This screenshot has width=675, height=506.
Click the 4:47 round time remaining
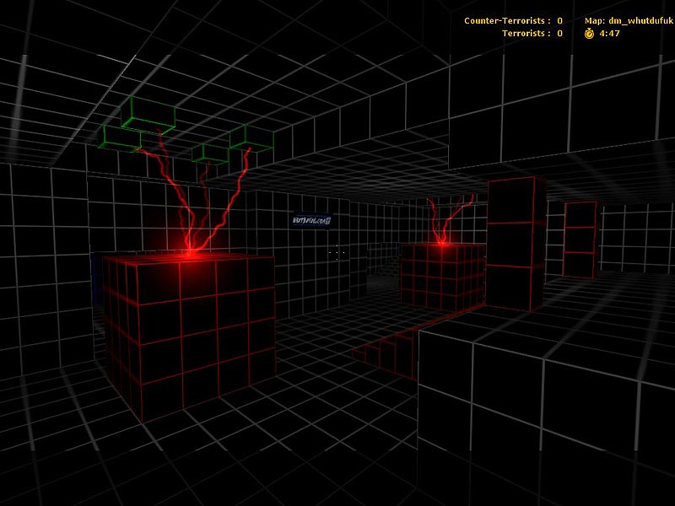point(609,34)
